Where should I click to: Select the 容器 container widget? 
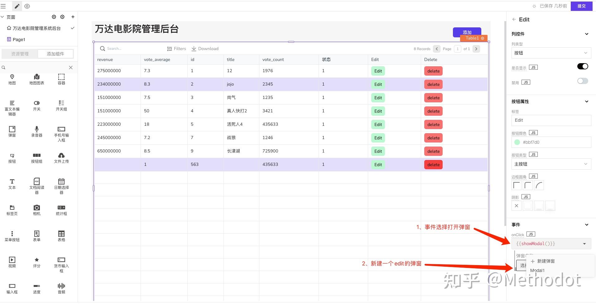click(61, 79)
